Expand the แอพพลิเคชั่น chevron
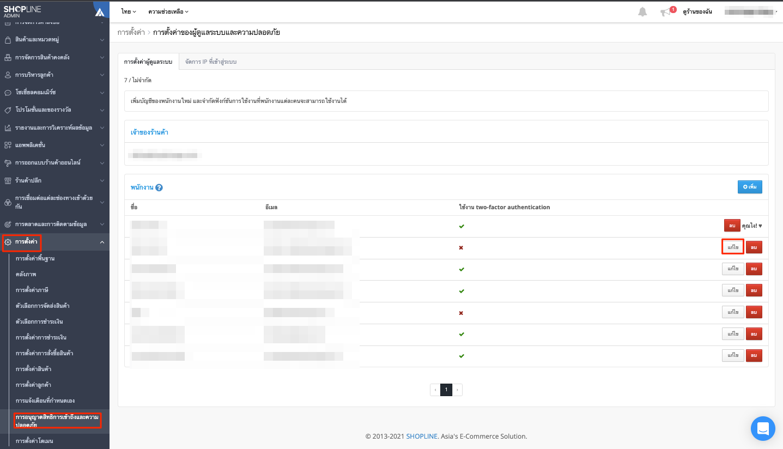This screenshot has width=783, height=449. [102, 145]
